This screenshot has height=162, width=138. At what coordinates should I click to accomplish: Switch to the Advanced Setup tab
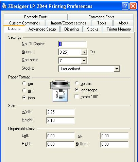coord(42,29)
